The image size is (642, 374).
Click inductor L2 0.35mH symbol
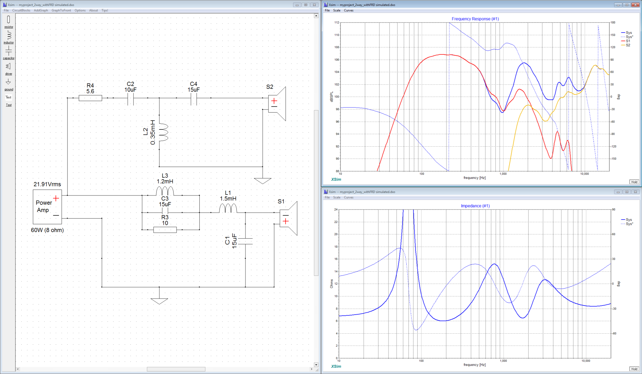163,132
